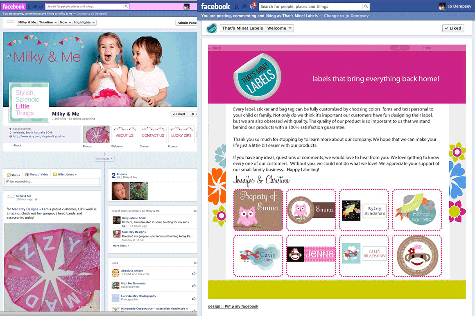
Task: Click the Write something status field
Action: coord(52,181)
